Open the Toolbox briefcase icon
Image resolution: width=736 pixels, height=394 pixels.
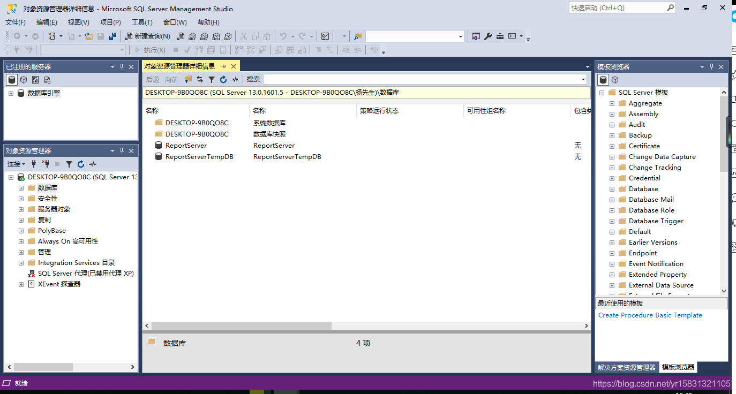pos(500,36)
